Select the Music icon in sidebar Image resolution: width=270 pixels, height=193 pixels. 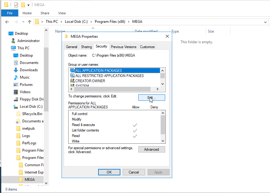tap(16, 77)
